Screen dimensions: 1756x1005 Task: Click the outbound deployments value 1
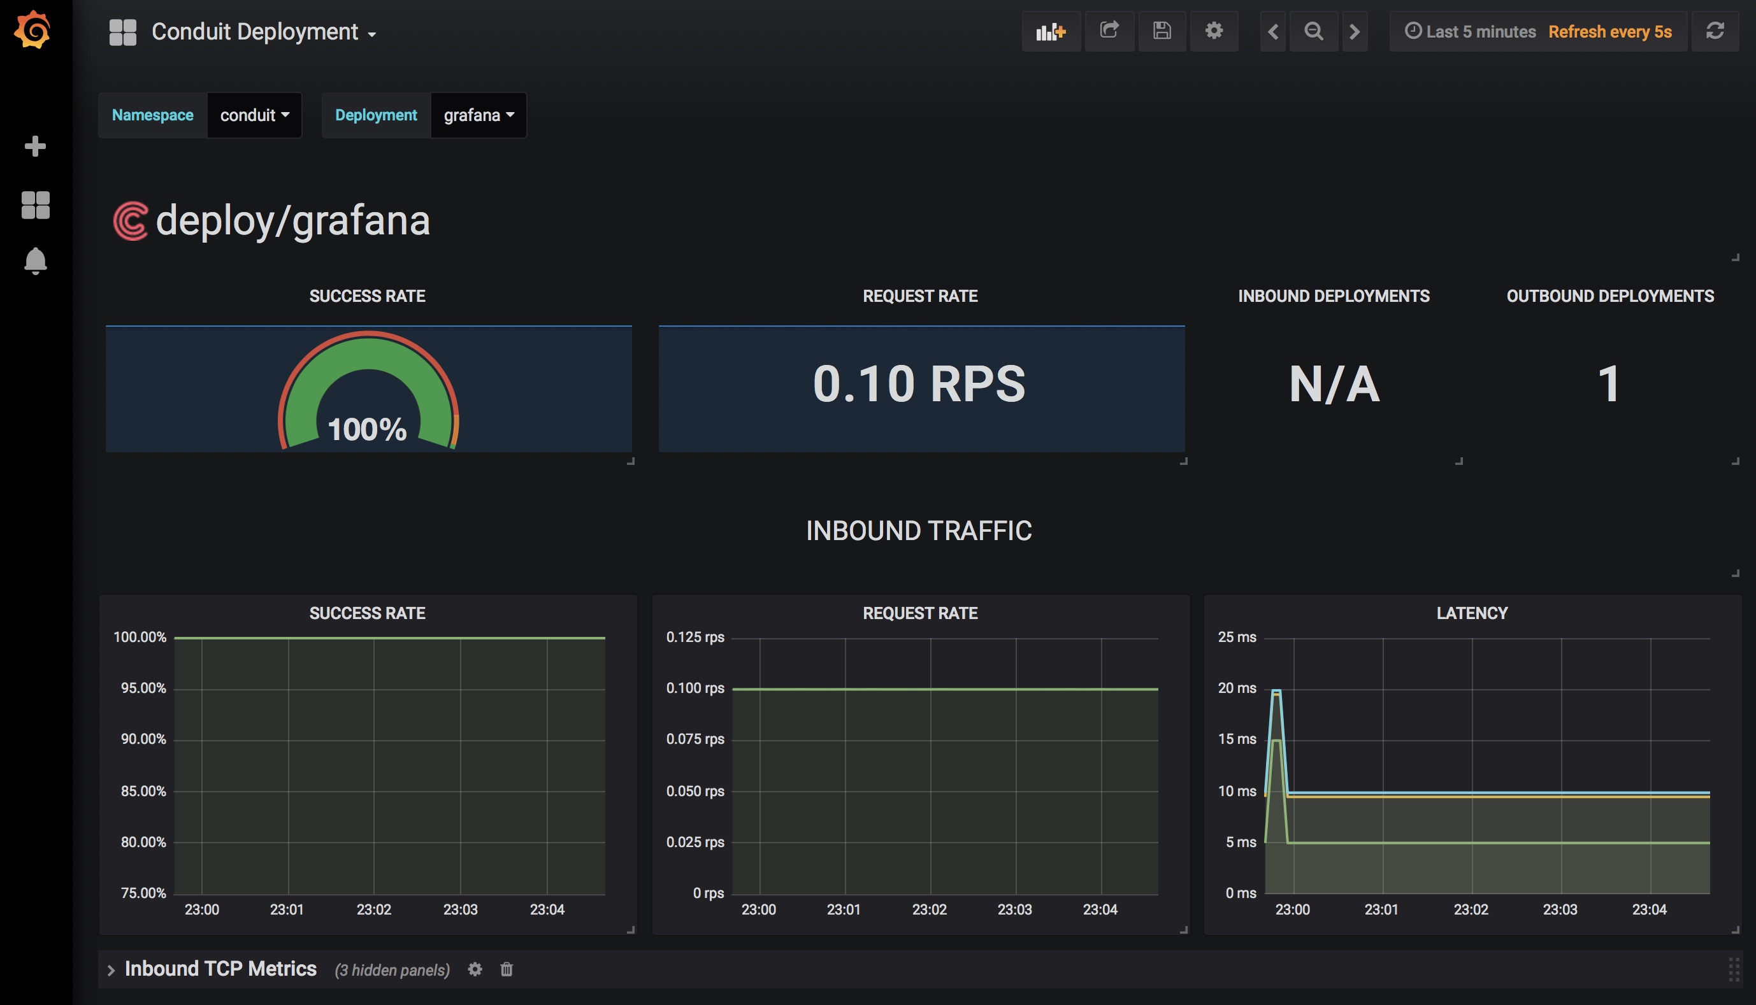pos(1609,384)
